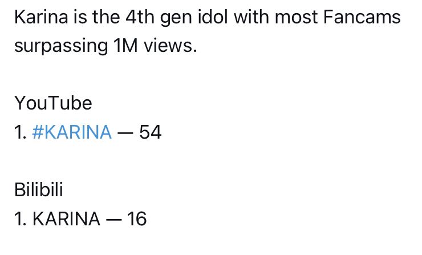Image resolution: width=422 pixels, height=255 pixels.
Task: Click the dash between KARINA and 16
Action: pyautogui.click(x=113, y=219)
